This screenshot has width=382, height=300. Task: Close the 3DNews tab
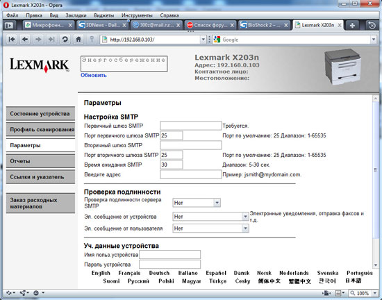124,25
